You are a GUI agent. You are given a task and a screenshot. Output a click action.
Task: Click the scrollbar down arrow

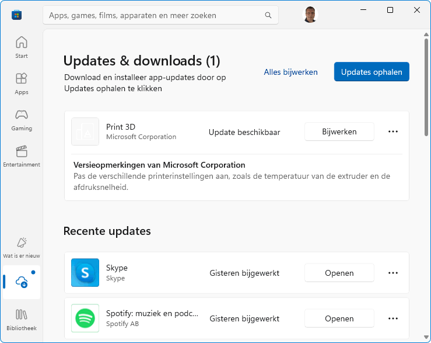click(426, 337)
